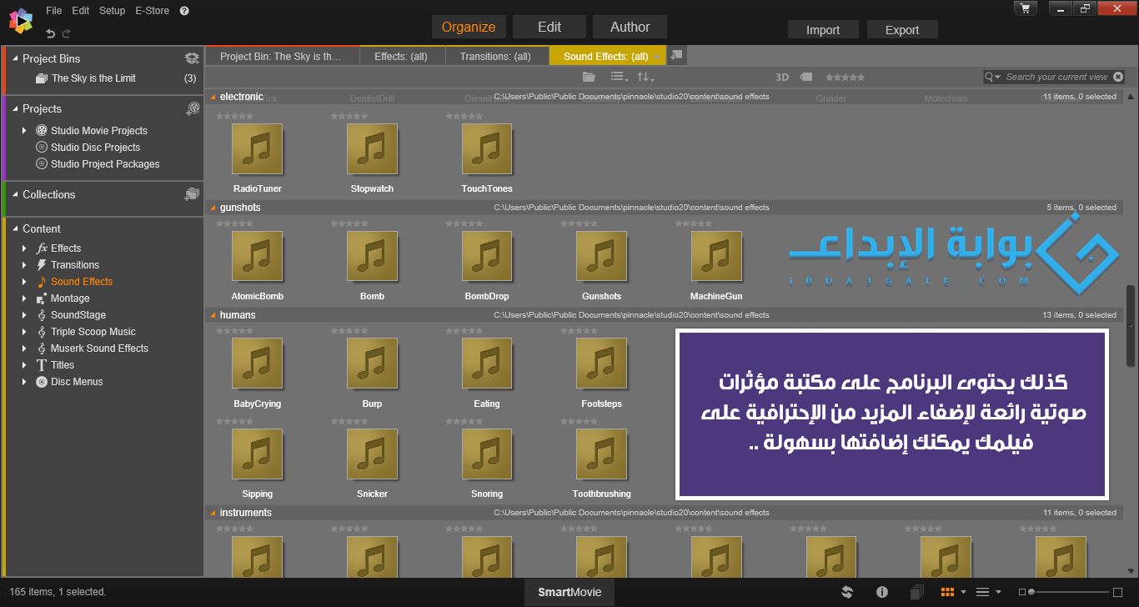Go to the Author workspace

pyautogui.click(x=630, y=27)
